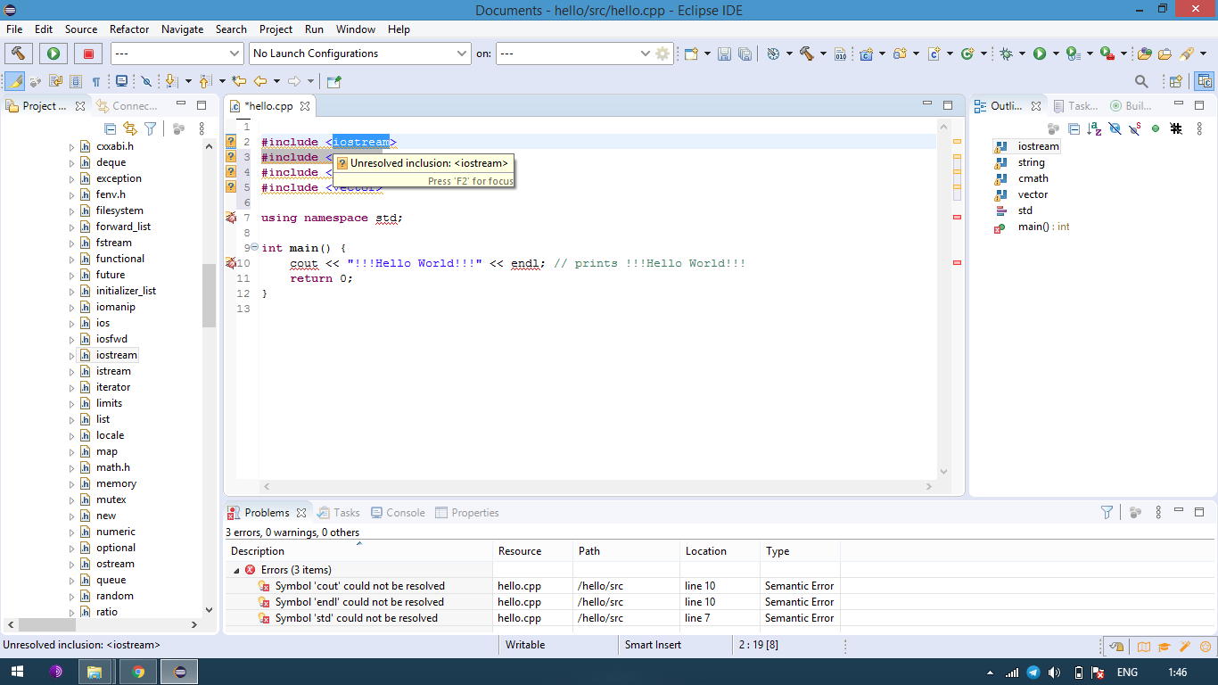Viewport: 1218px width, 685px height.
Task: Click the New C++ Class icon
Action: click(x=967, y=54)
